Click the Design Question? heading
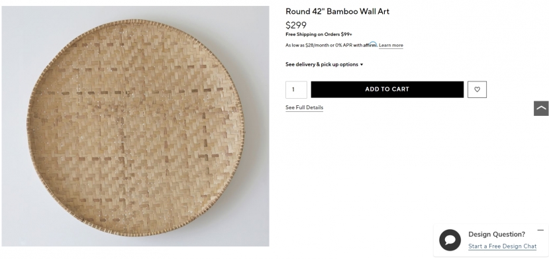The height and width of the screenshot is (259, 549). (x=497, y=234)
